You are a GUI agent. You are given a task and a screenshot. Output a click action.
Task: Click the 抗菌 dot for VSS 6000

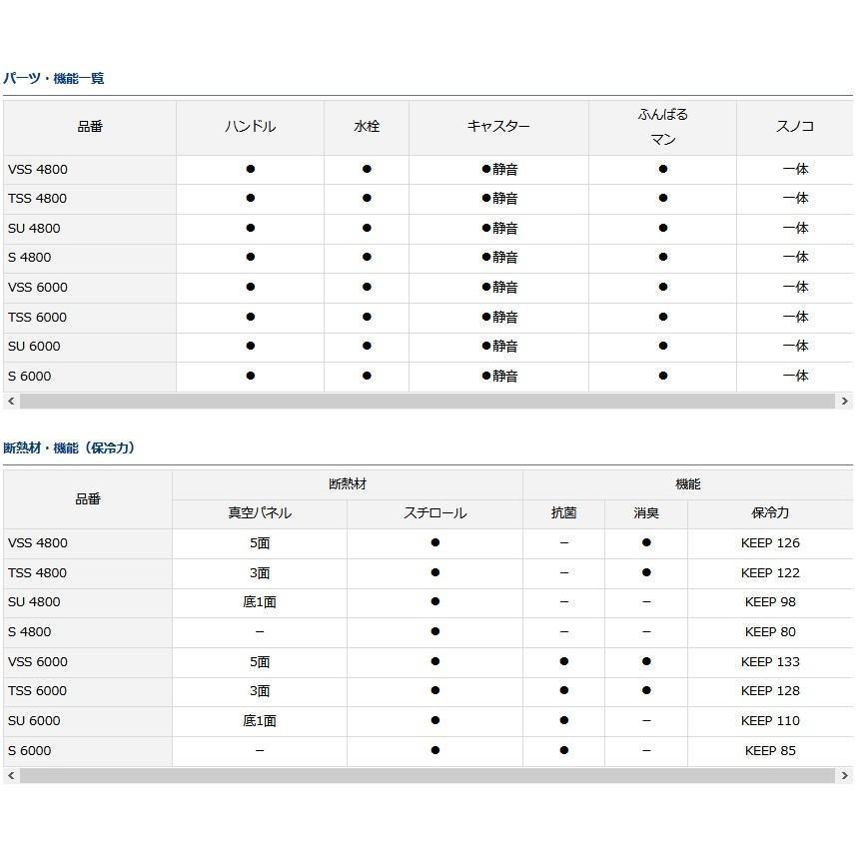coord(564,662)
